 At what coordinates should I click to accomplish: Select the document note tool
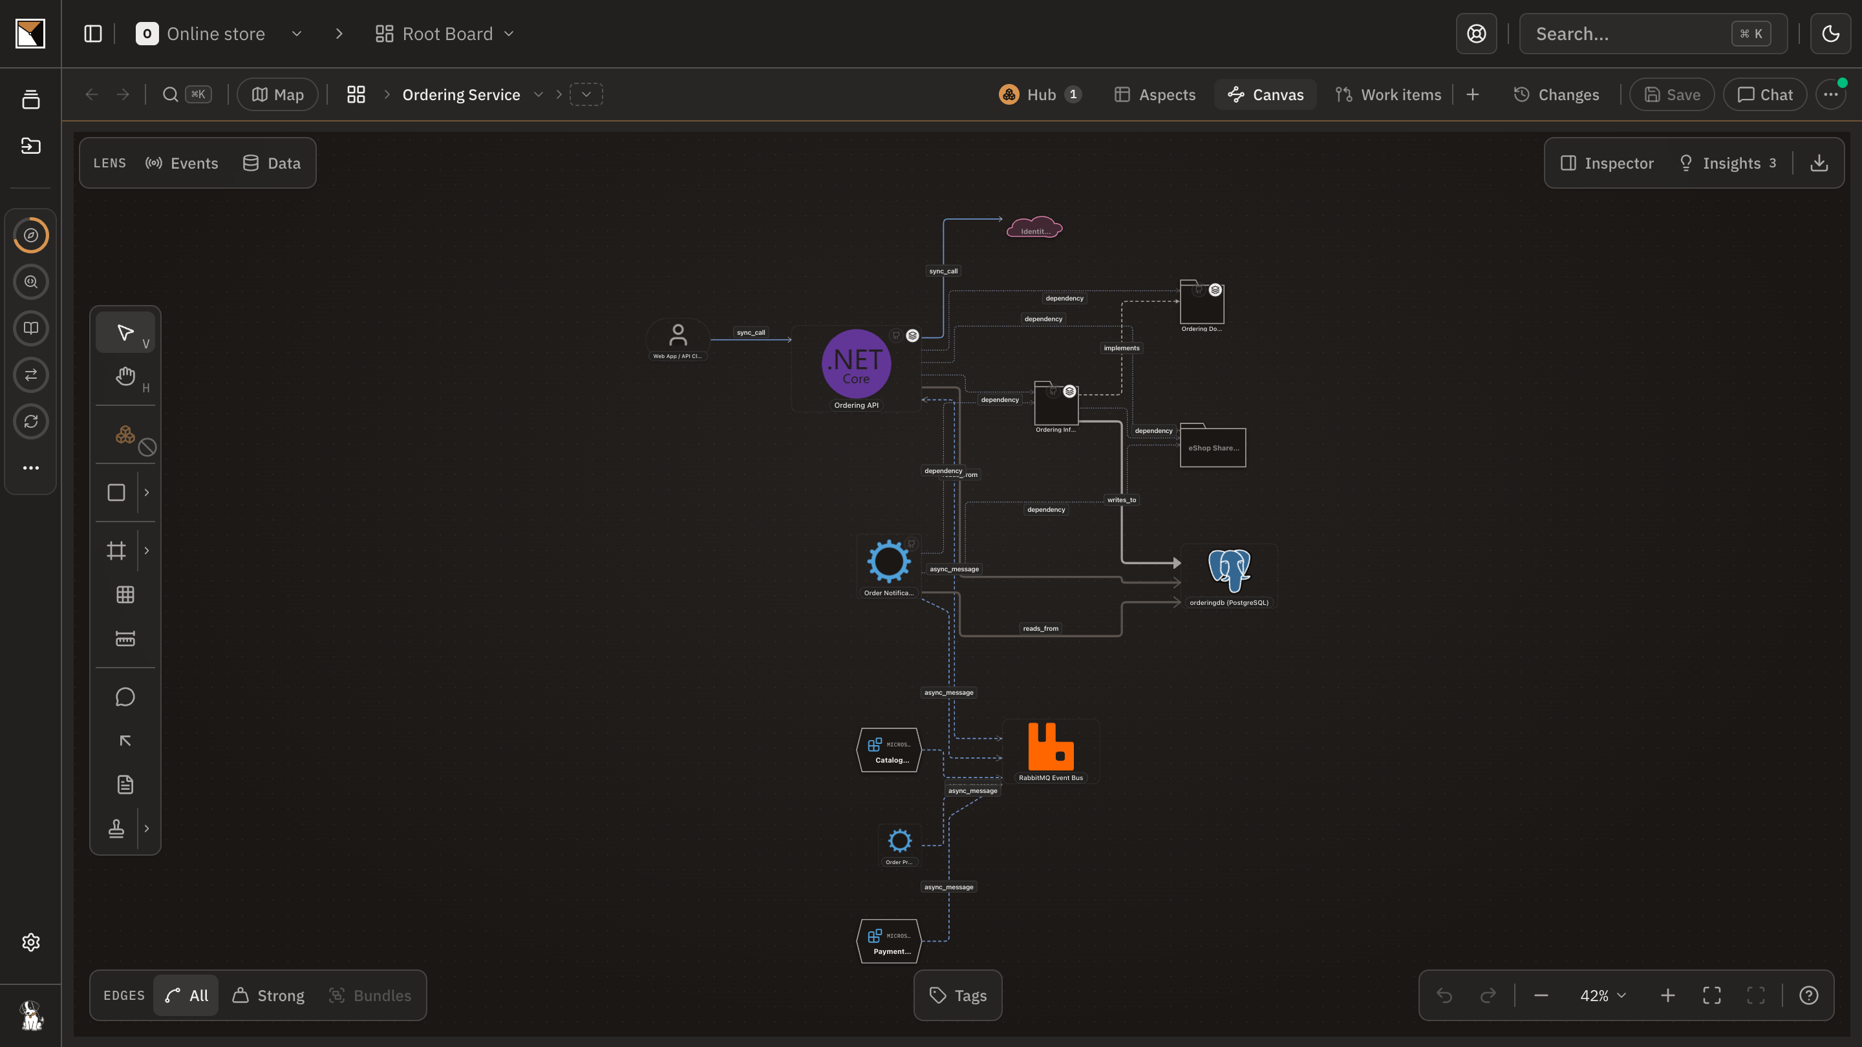pos(126,785)
